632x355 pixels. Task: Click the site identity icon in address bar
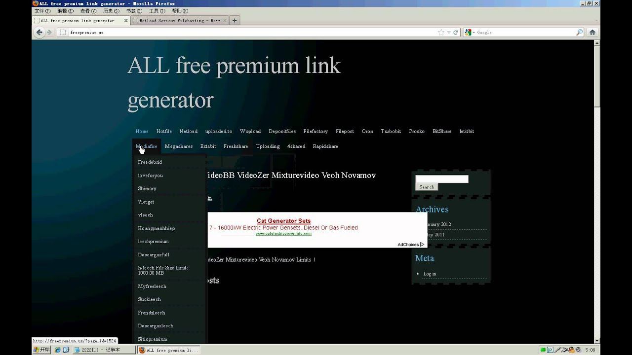coord(63,32)
